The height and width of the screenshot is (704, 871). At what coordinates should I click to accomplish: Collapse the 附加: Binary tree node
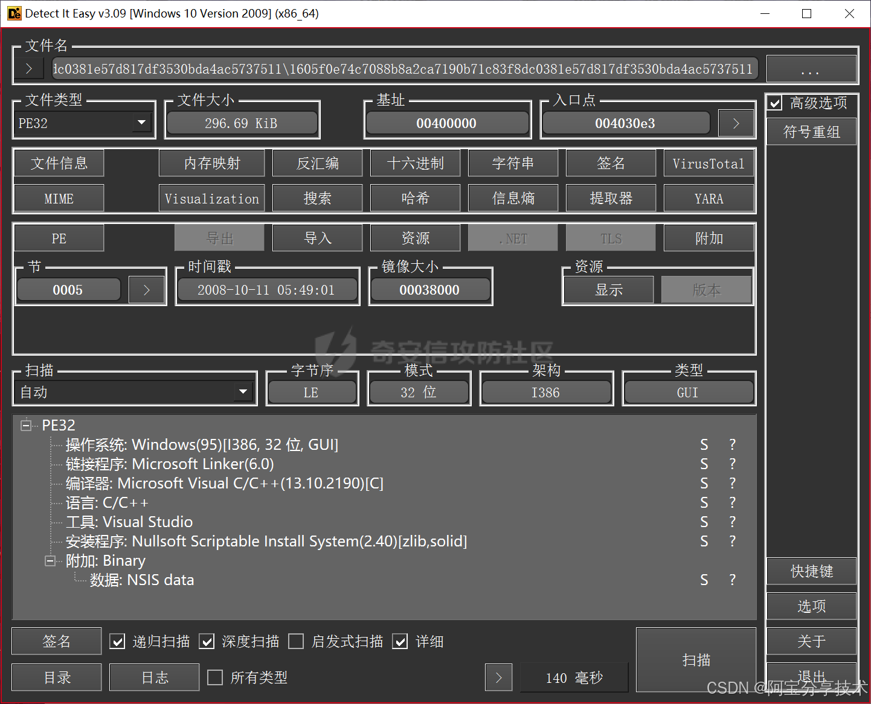click(x=50, y=561)
